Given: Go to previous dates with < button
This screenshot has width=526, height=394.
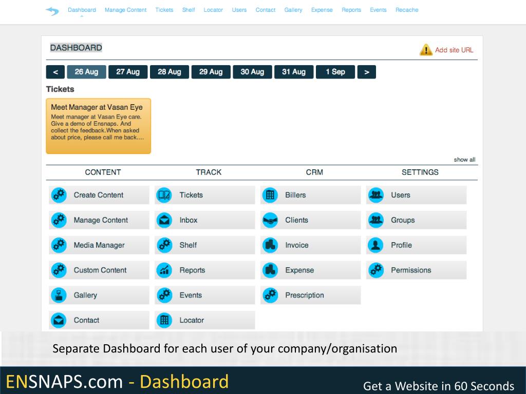Looking at the screenshot, I should tap(55, 72).
